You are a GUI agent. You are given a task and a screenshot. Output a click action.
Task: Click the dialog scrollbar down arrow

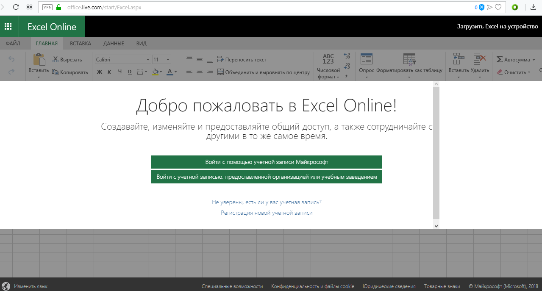coord(436,226)
